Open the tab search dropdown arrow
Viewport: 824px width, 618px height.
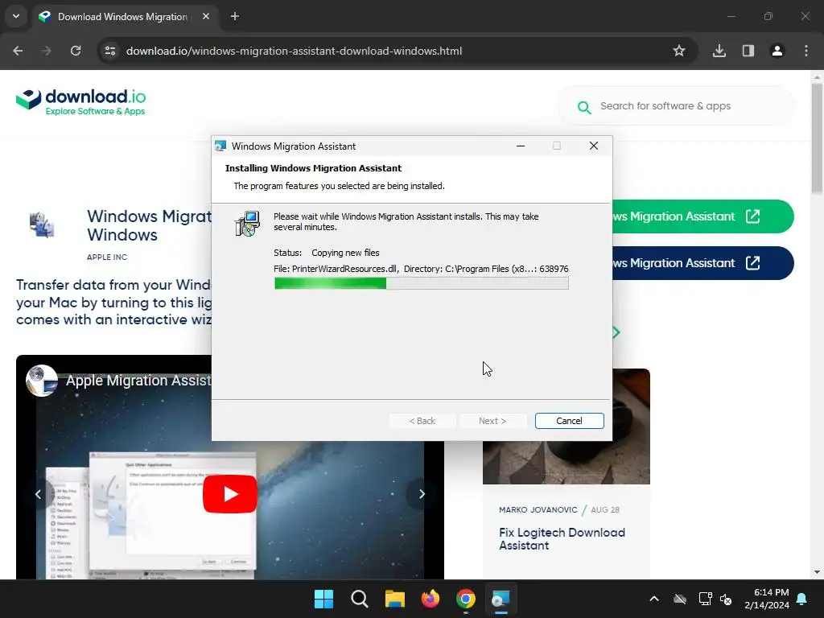(16, 16)
